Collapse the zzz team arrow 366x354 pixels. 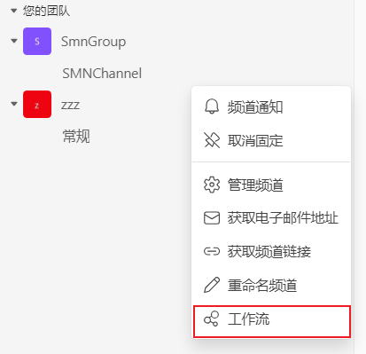pyautogui.click(x=14, y=104)
